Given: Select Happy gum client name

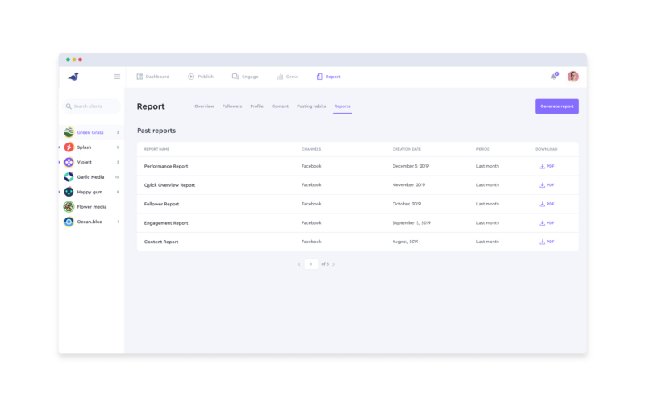Looking at the screenshot, I should pyautogui.click(x=89, y=192).
